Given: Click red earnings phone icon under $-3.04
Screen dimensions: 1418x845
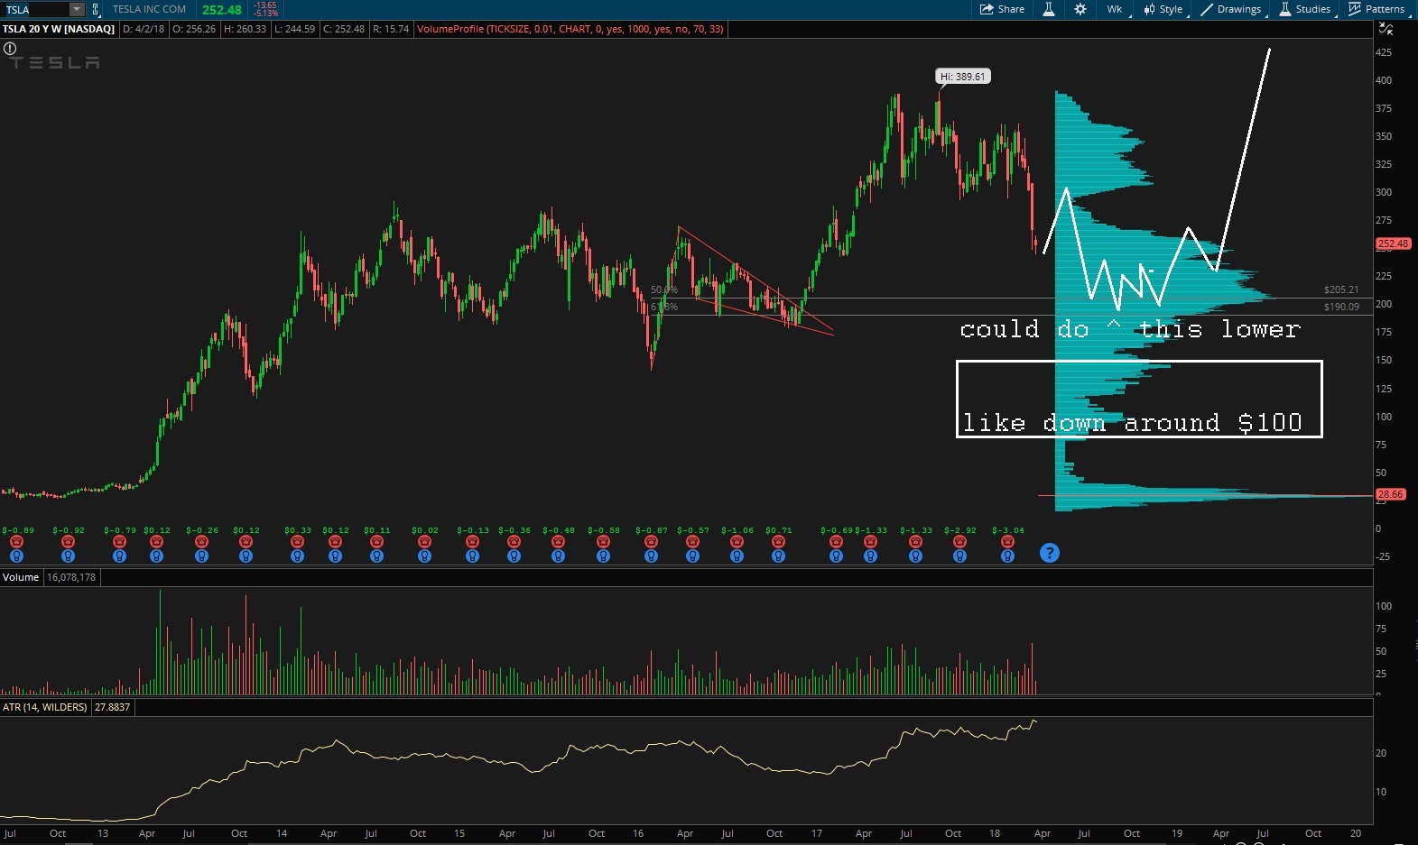Looking at the screenshot, I should point(1007,542).
